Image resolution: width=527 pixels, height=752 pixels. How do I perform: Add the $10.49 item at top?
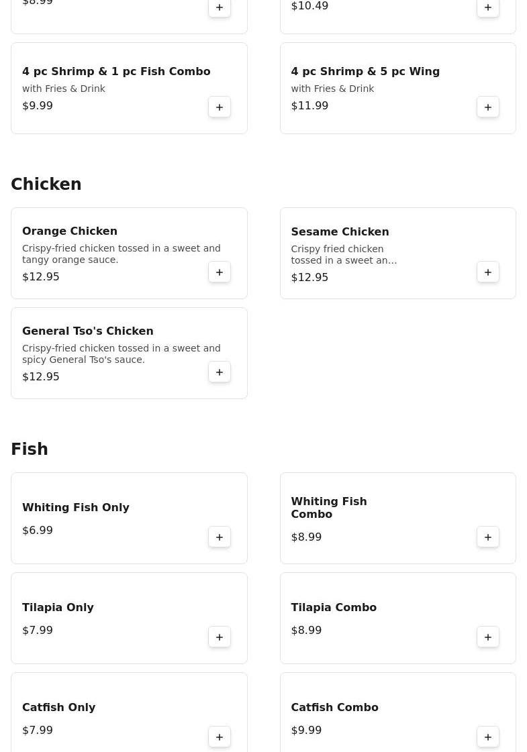pos(488,8)
